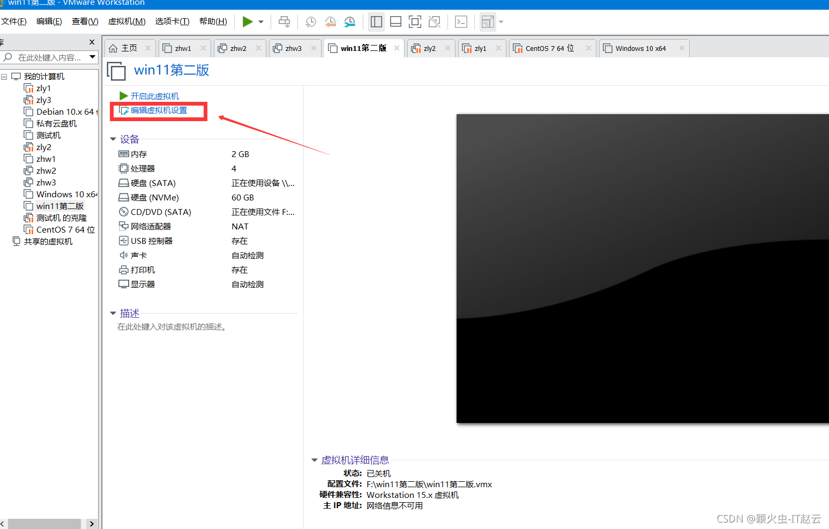829x529 pixels.
Task: Close the win11第二版 tab
Action: click(397, 48)
